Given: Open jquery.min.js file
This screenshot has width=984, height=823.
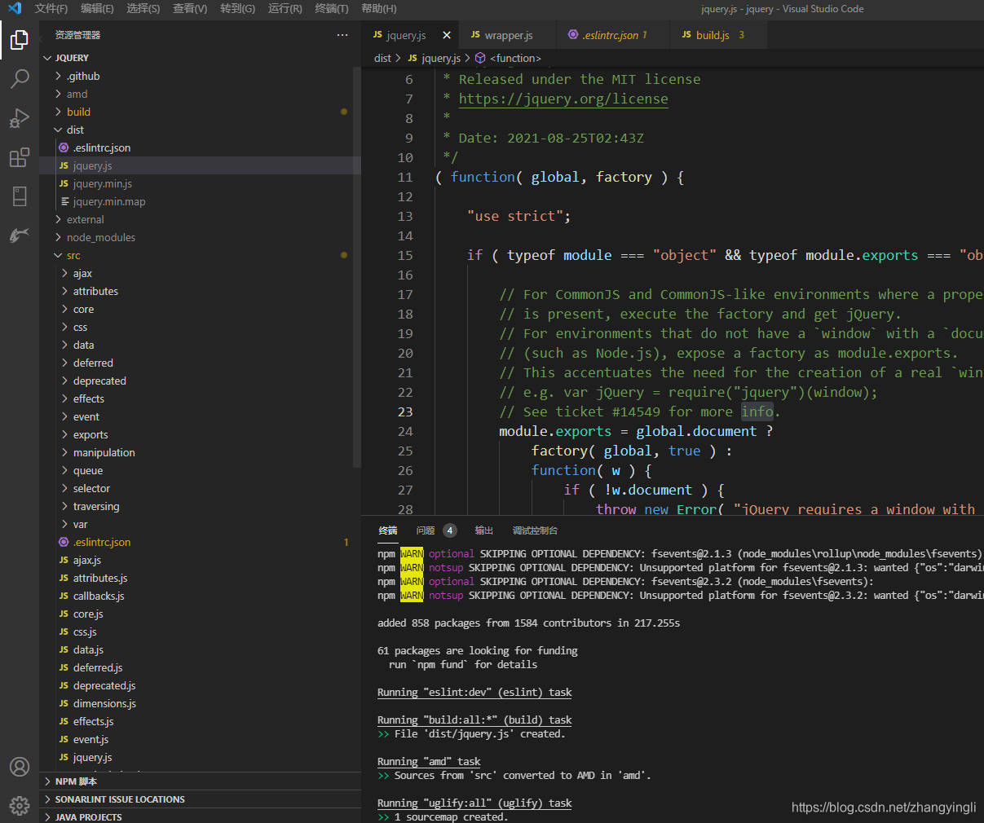Looking at the screenshot, I should [196, 183].
